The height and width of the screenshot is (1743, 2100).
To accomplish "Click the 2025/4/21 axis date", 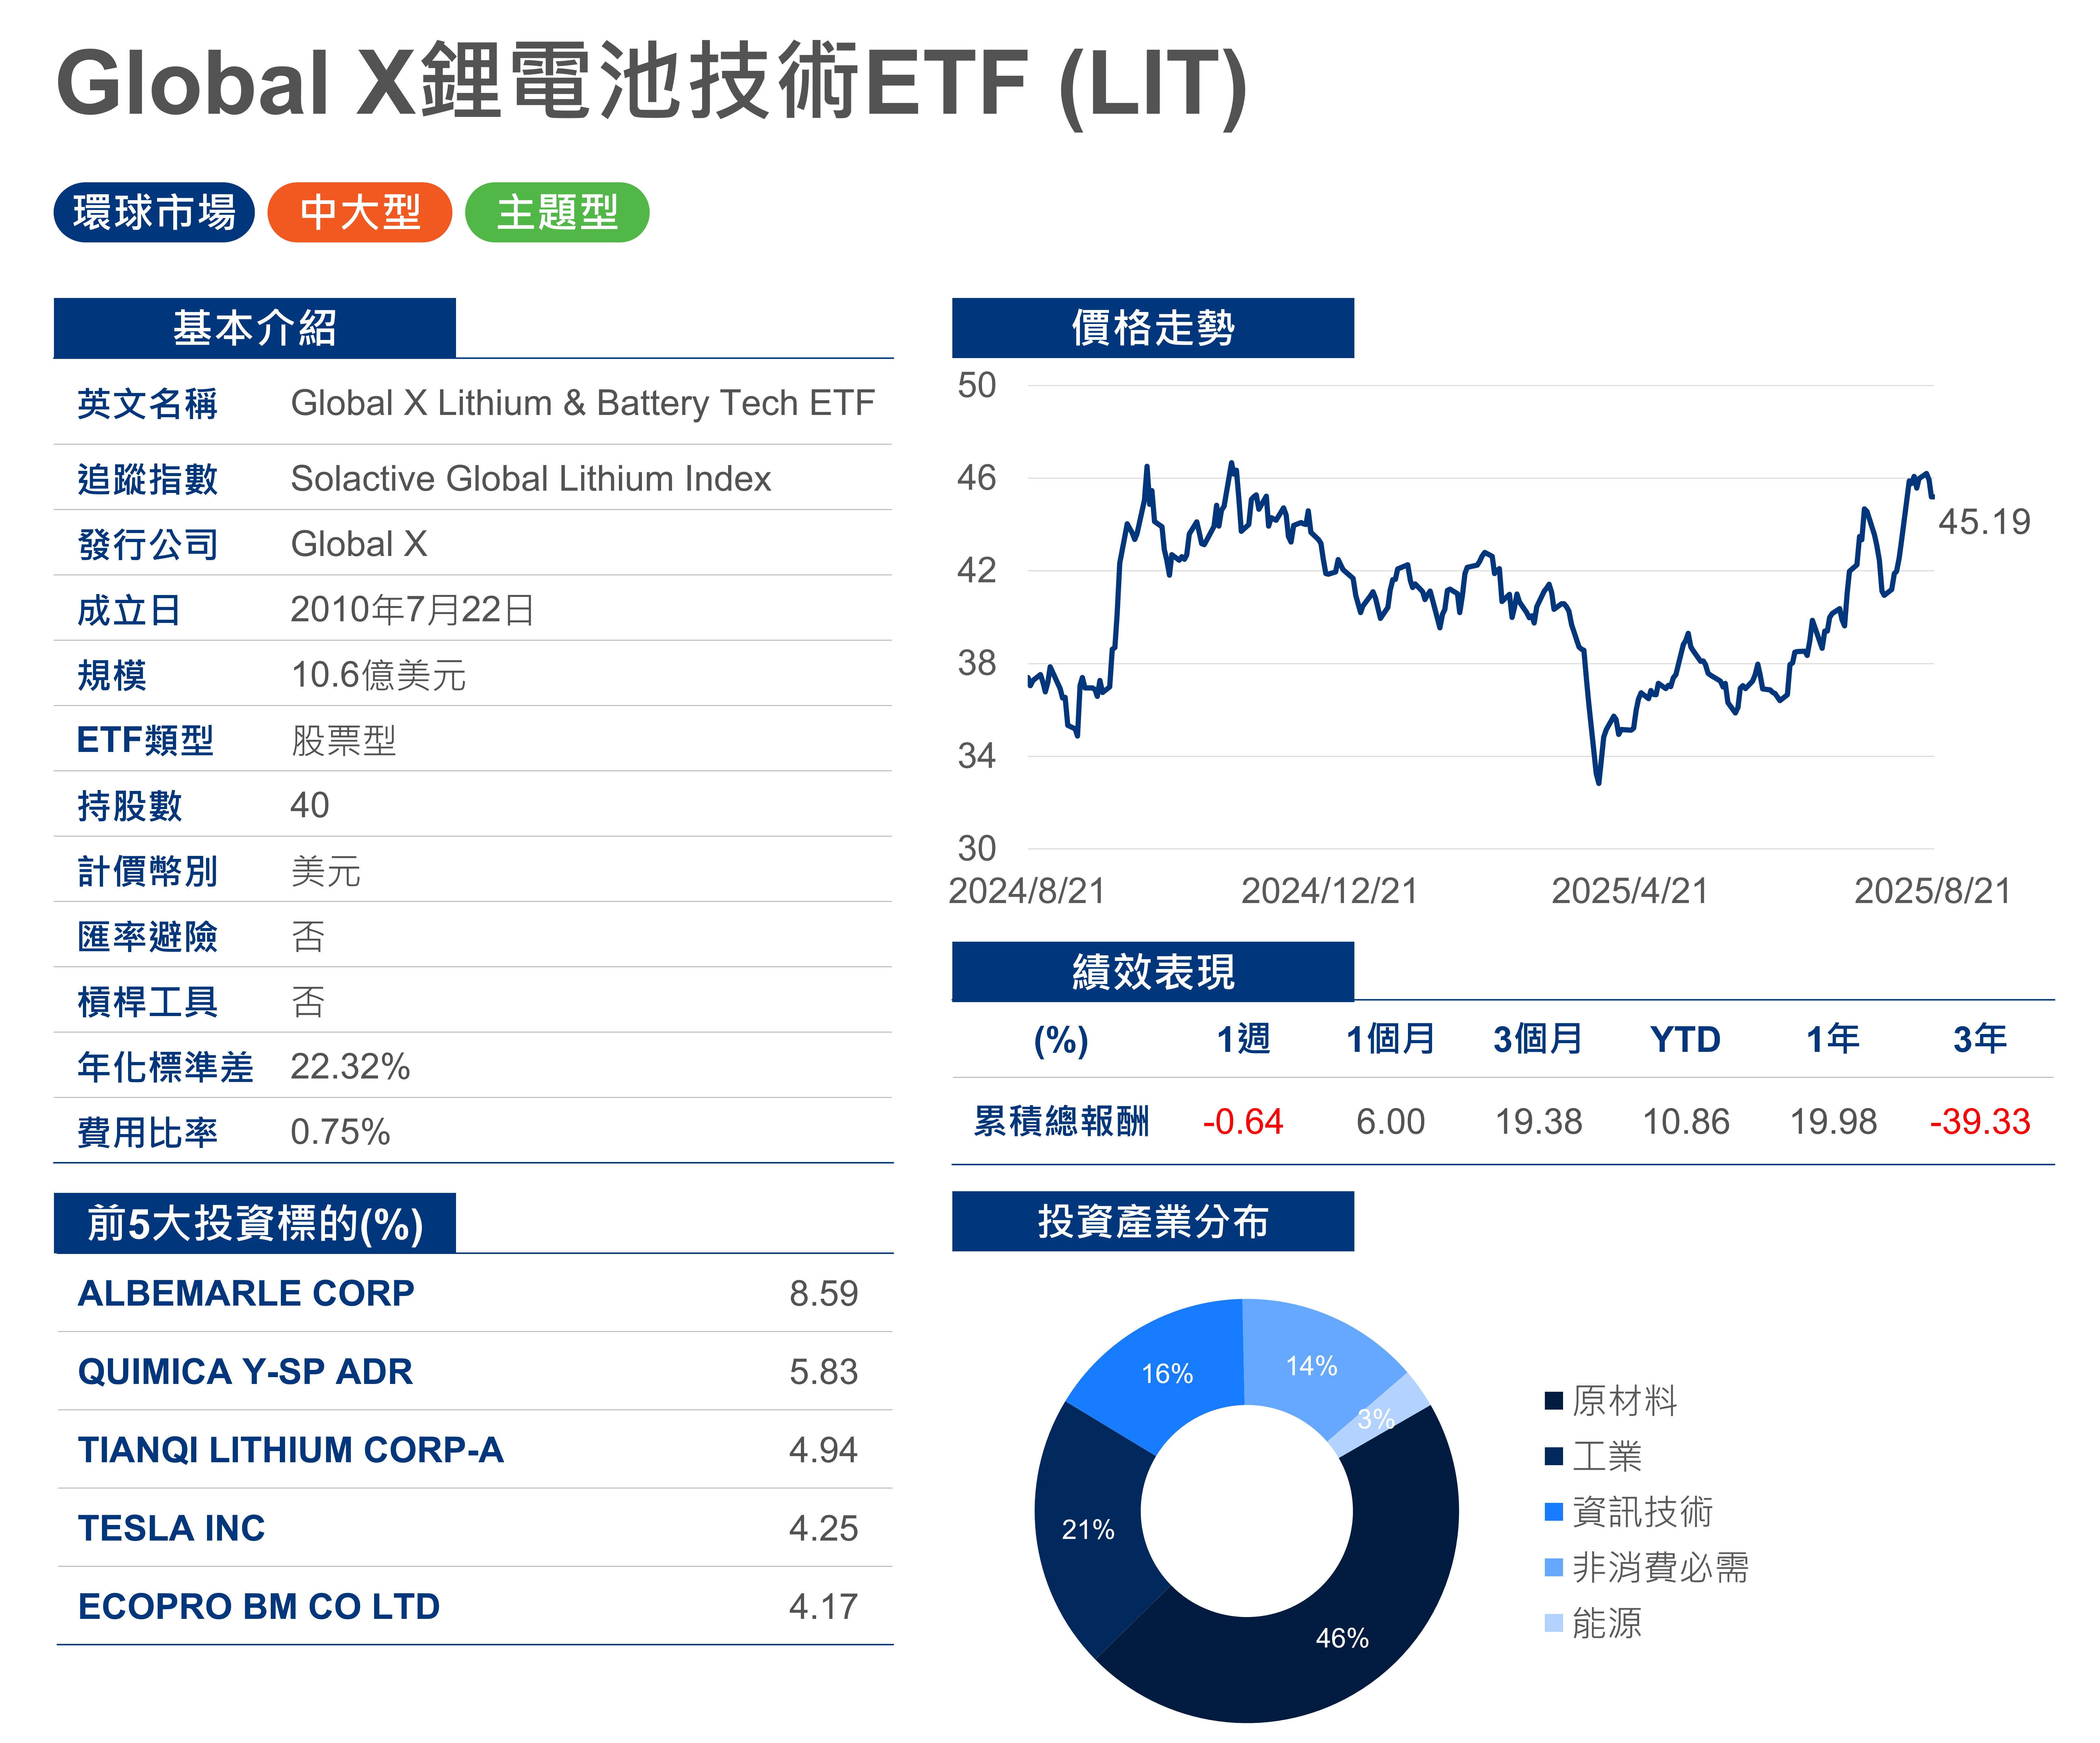I will click(1630, 891).
